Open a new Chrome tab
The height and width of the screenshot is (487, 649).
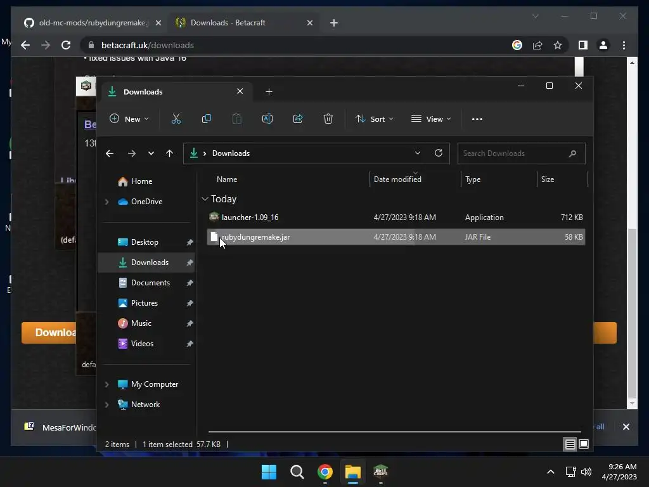pyautogui.click(x=334, y=23)
